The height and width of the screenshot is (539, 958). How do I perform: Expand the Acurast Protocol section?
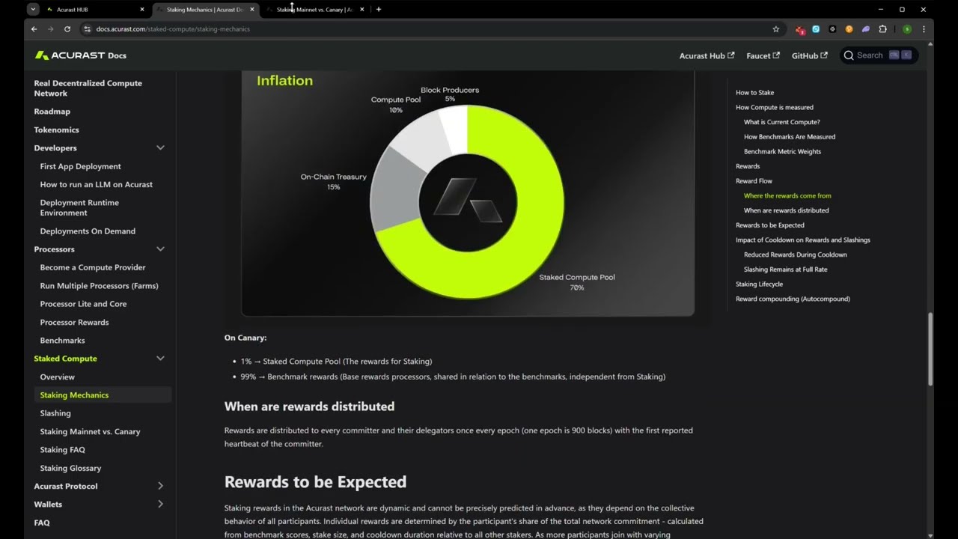click(x=160, y=487)
